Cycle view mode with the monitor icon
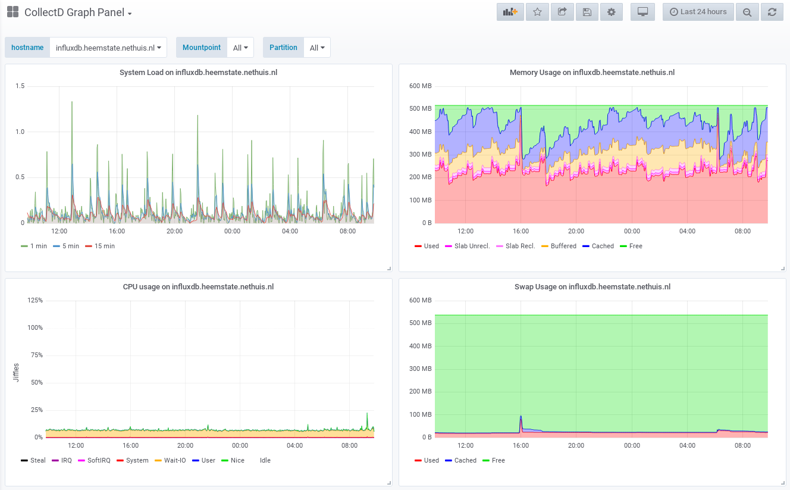The height and width of the screenshot is (490, 790). [642, 12]
